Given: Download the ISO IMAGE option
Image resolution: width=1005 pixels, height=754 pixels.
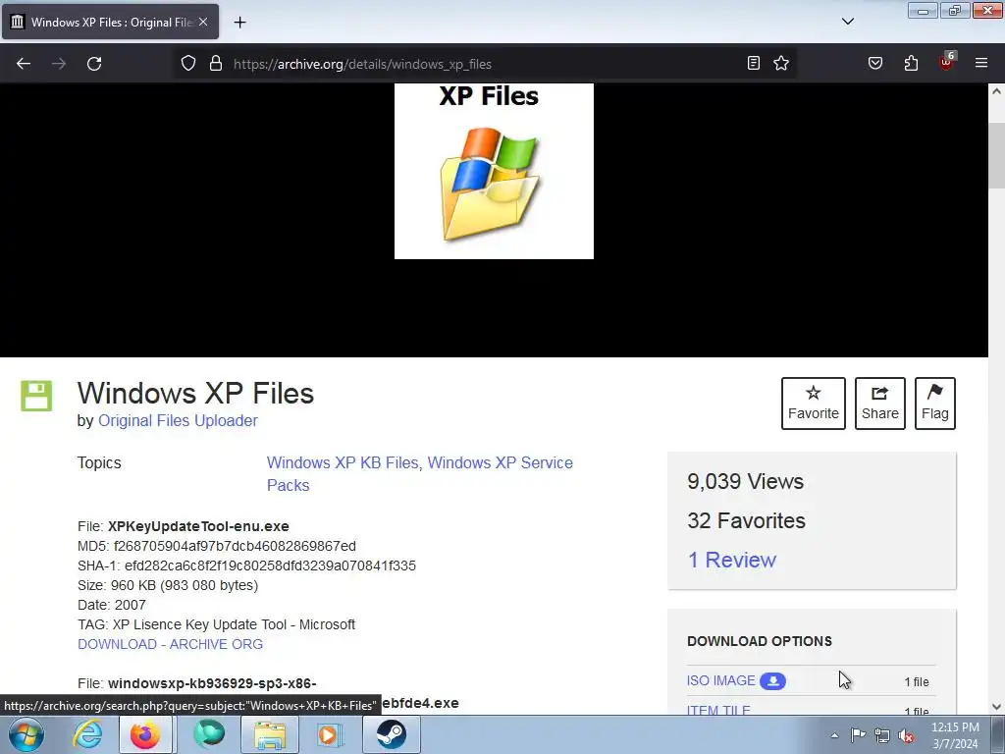Looking at the screenshot, I should (x=721, y=681).
